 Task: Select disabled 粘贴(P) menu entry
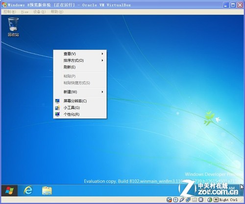[x=80, y=76]
